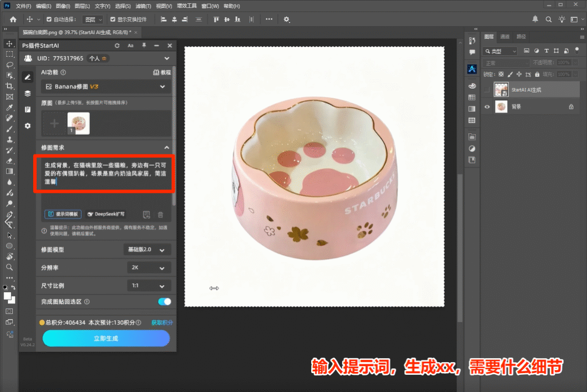
Task: Click the 获取积分 link
Action: point(162,323)
